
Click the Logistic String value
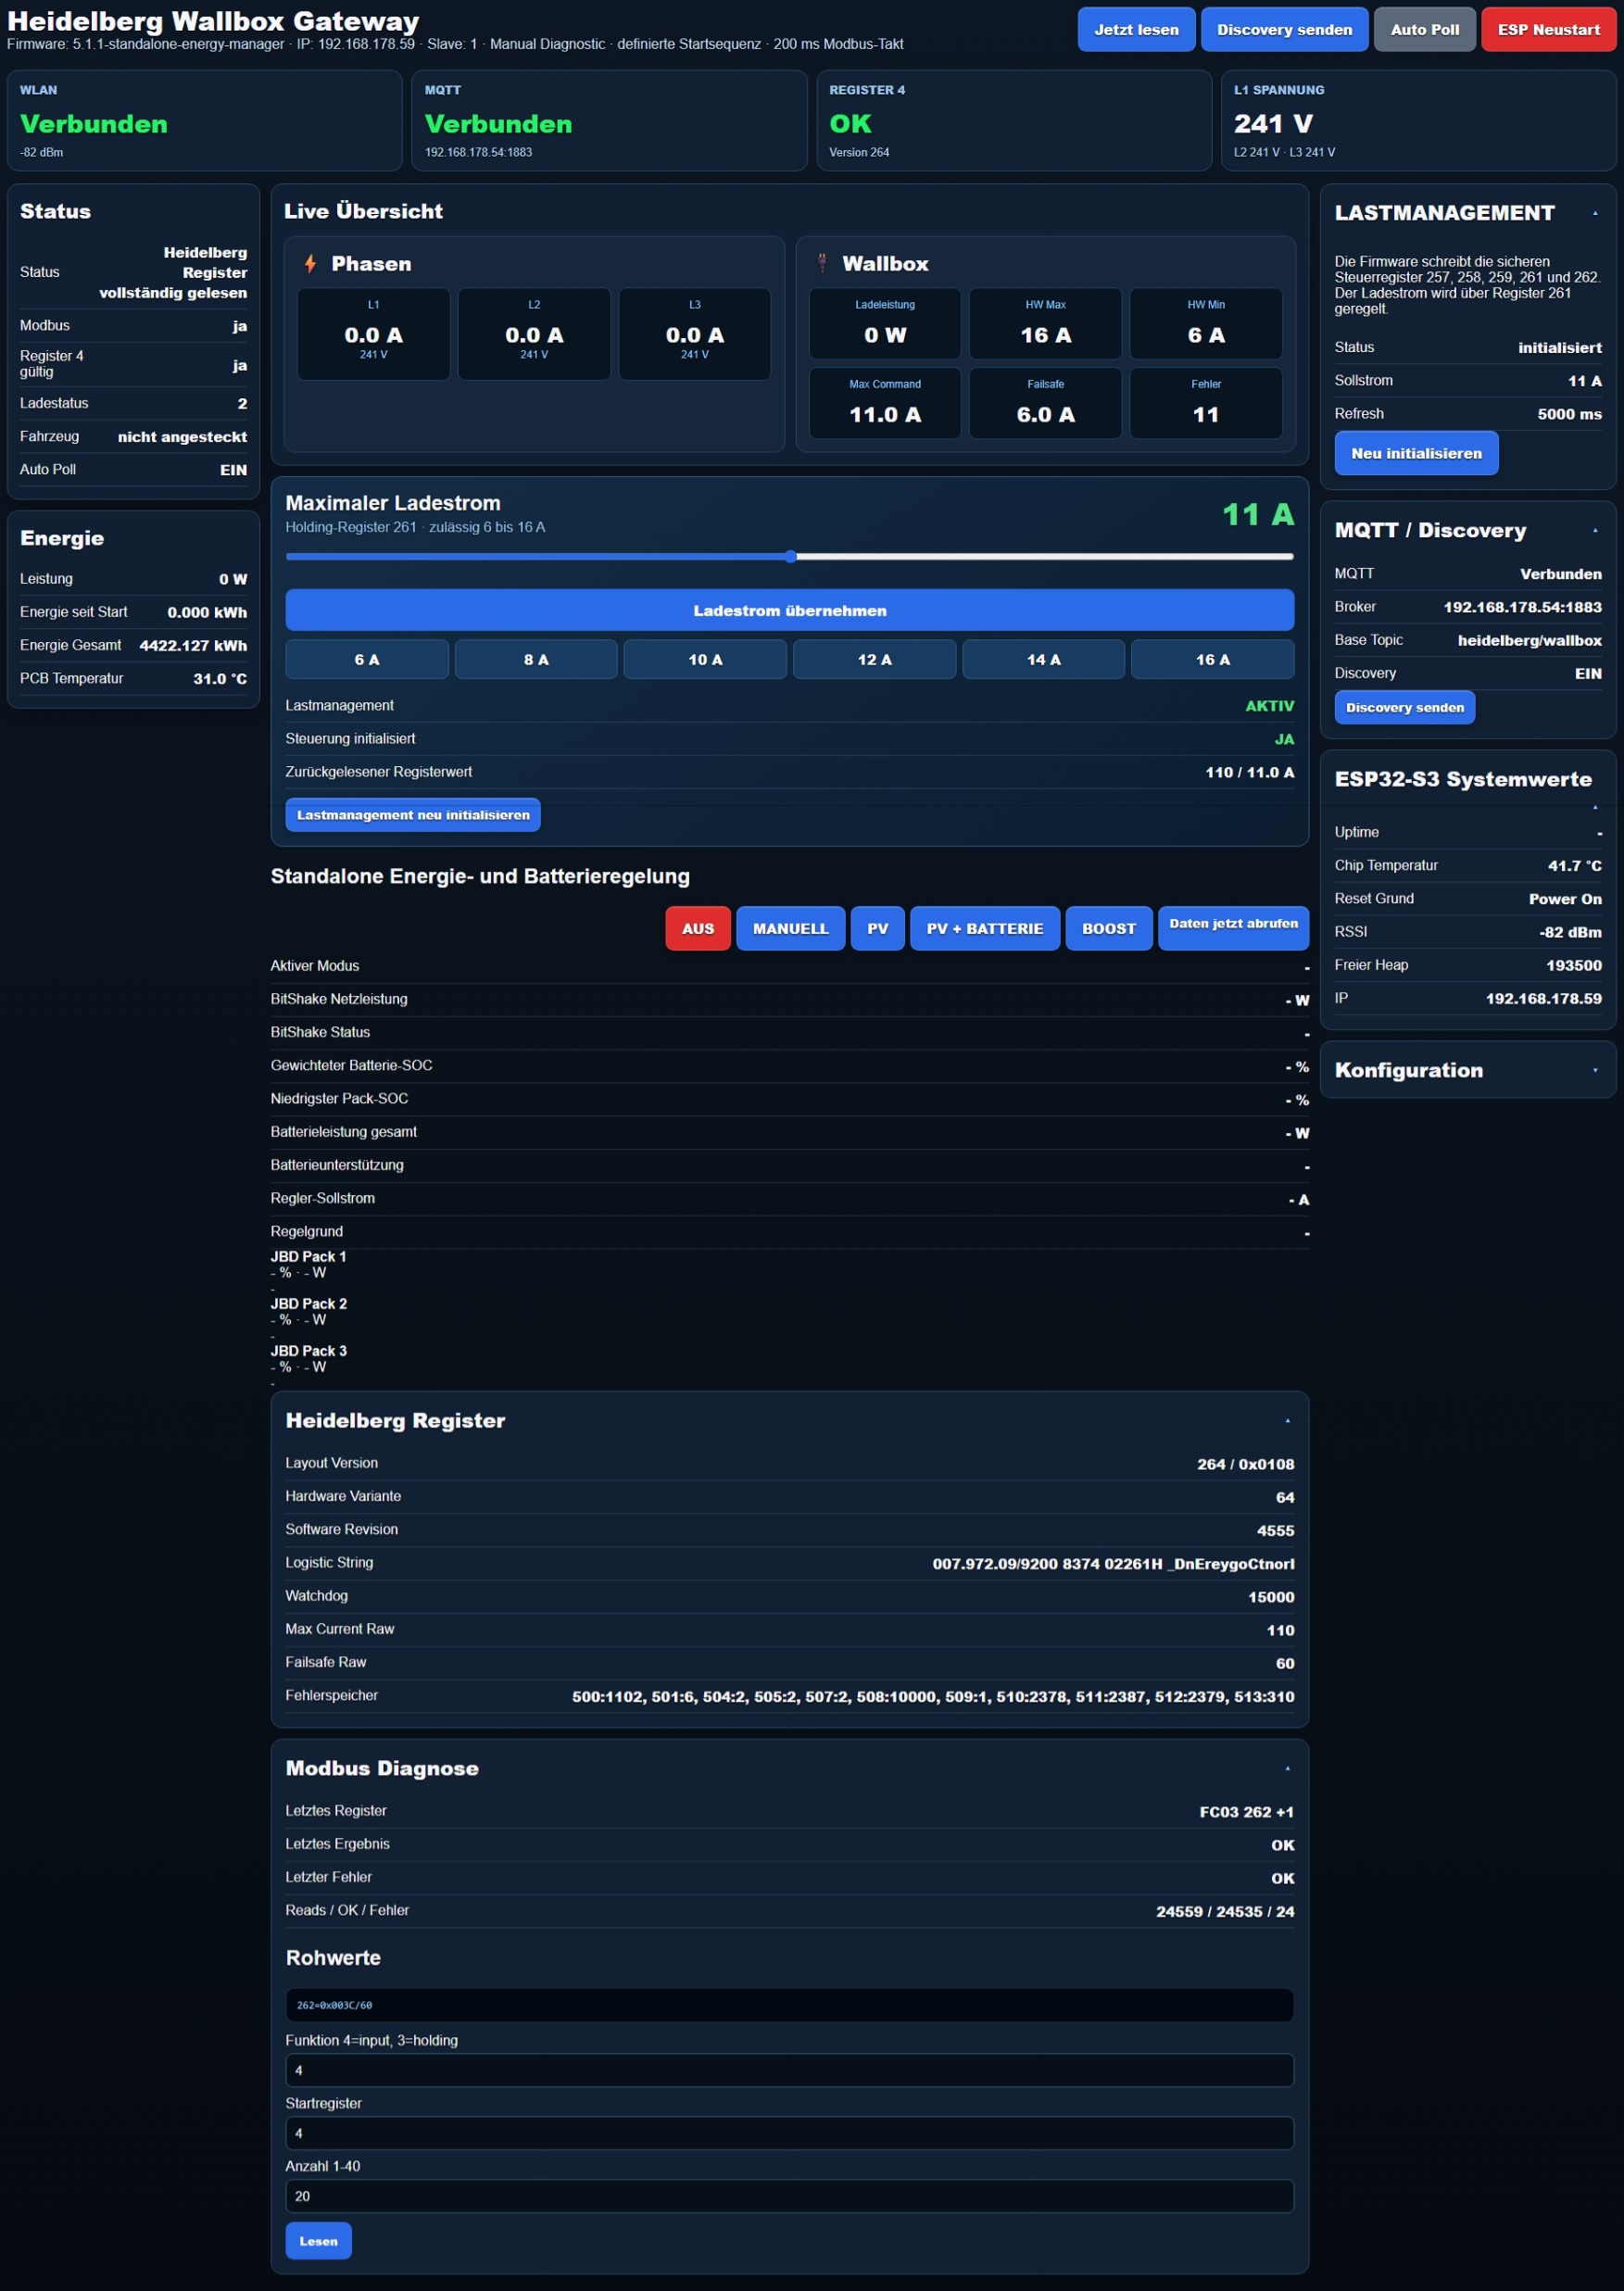(1113, 1563)
